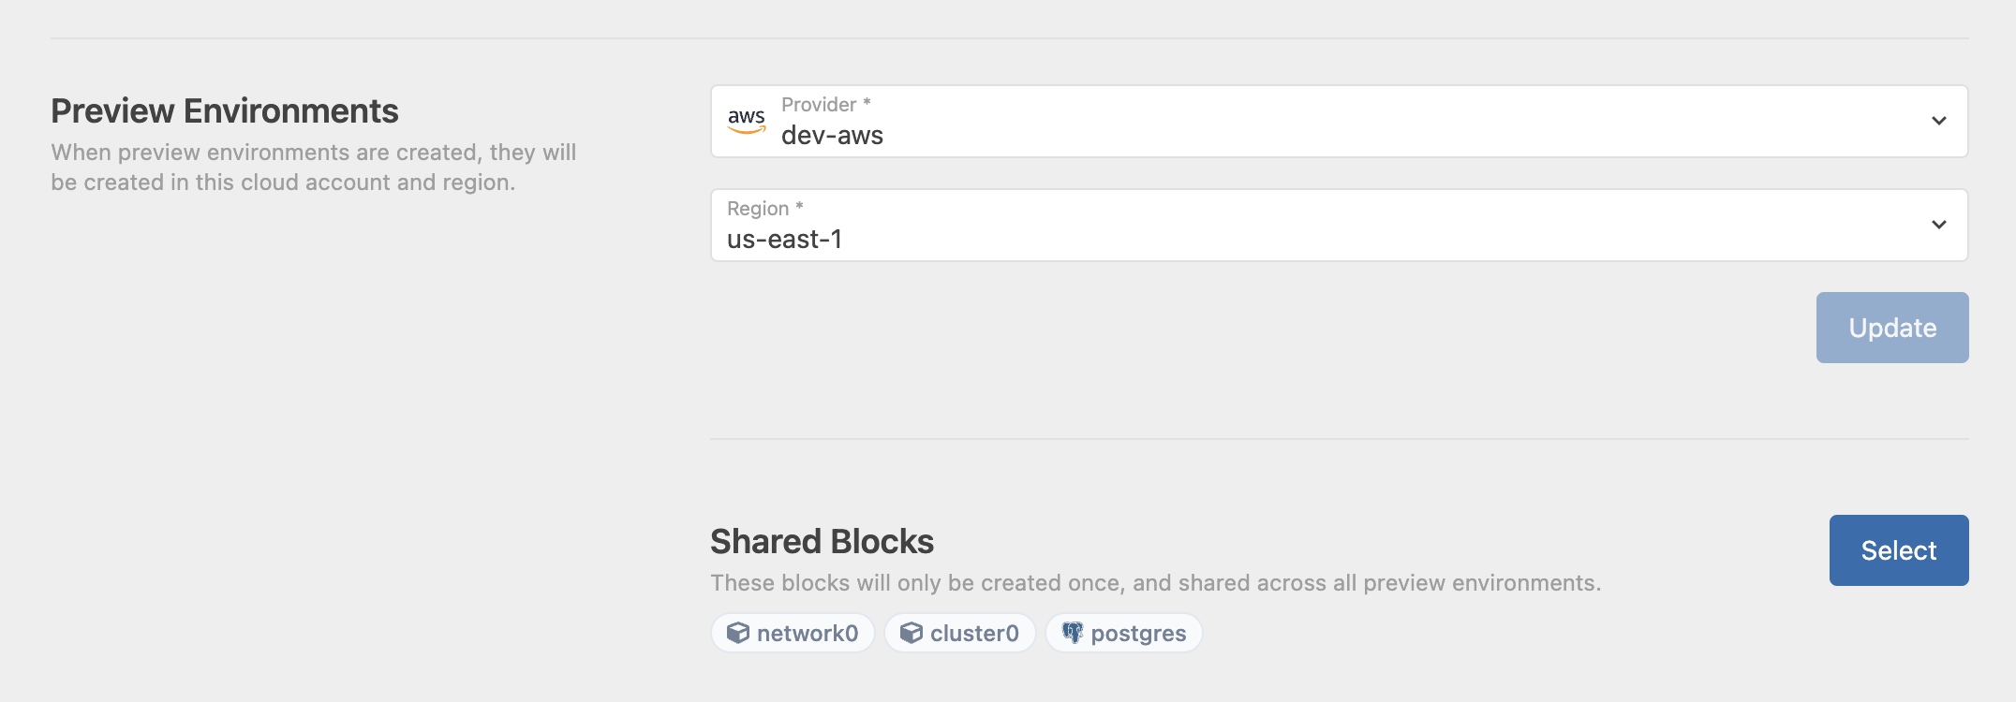Click the PostgreSQL elephant icon on the postgres chip
The image size is (2016, 702).
pyautogui.click(x=1074, y=633)
